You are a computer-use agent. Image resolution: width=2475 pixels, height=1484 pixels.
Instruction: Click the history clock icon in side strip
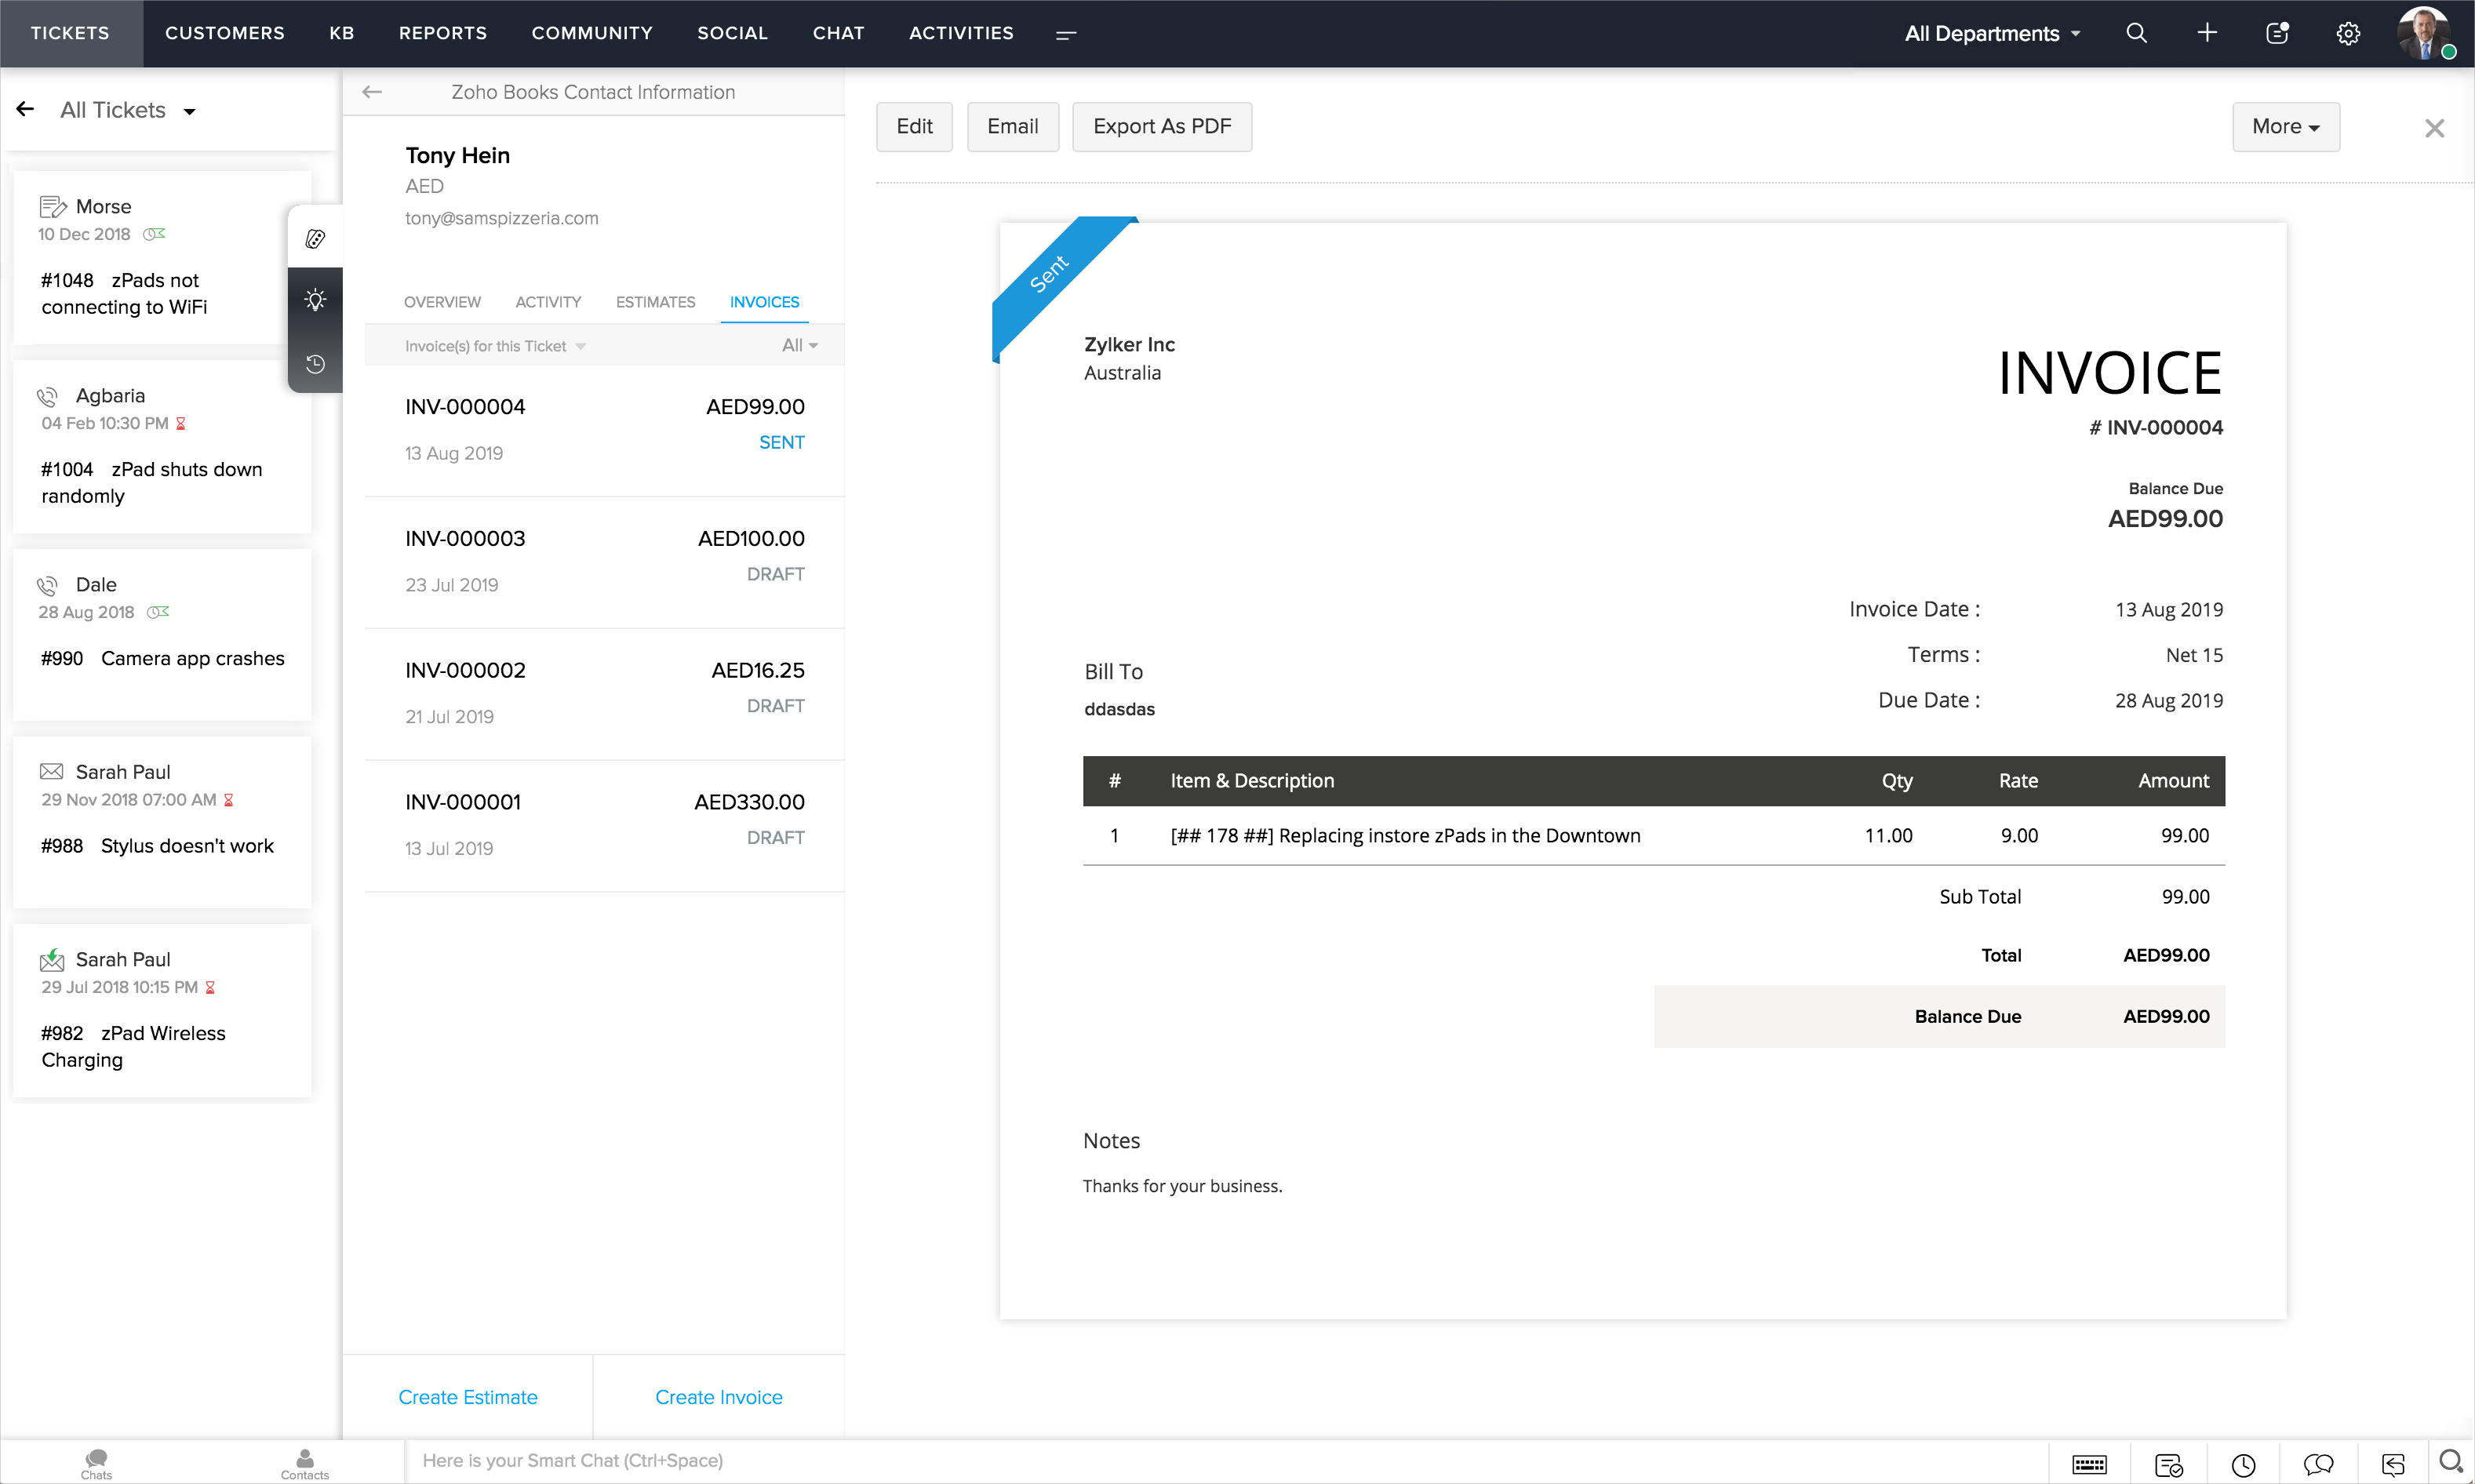tap(315, 364)
